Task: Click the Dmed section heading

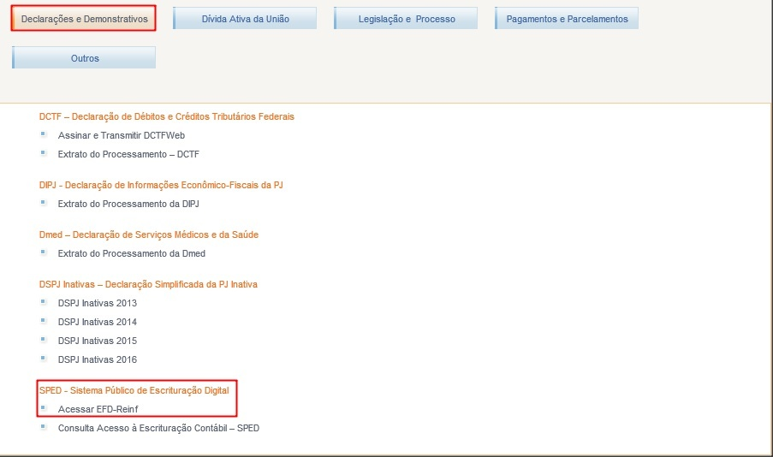Action: pos(148,234)
